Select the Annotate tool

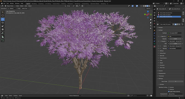pos(3,33)
